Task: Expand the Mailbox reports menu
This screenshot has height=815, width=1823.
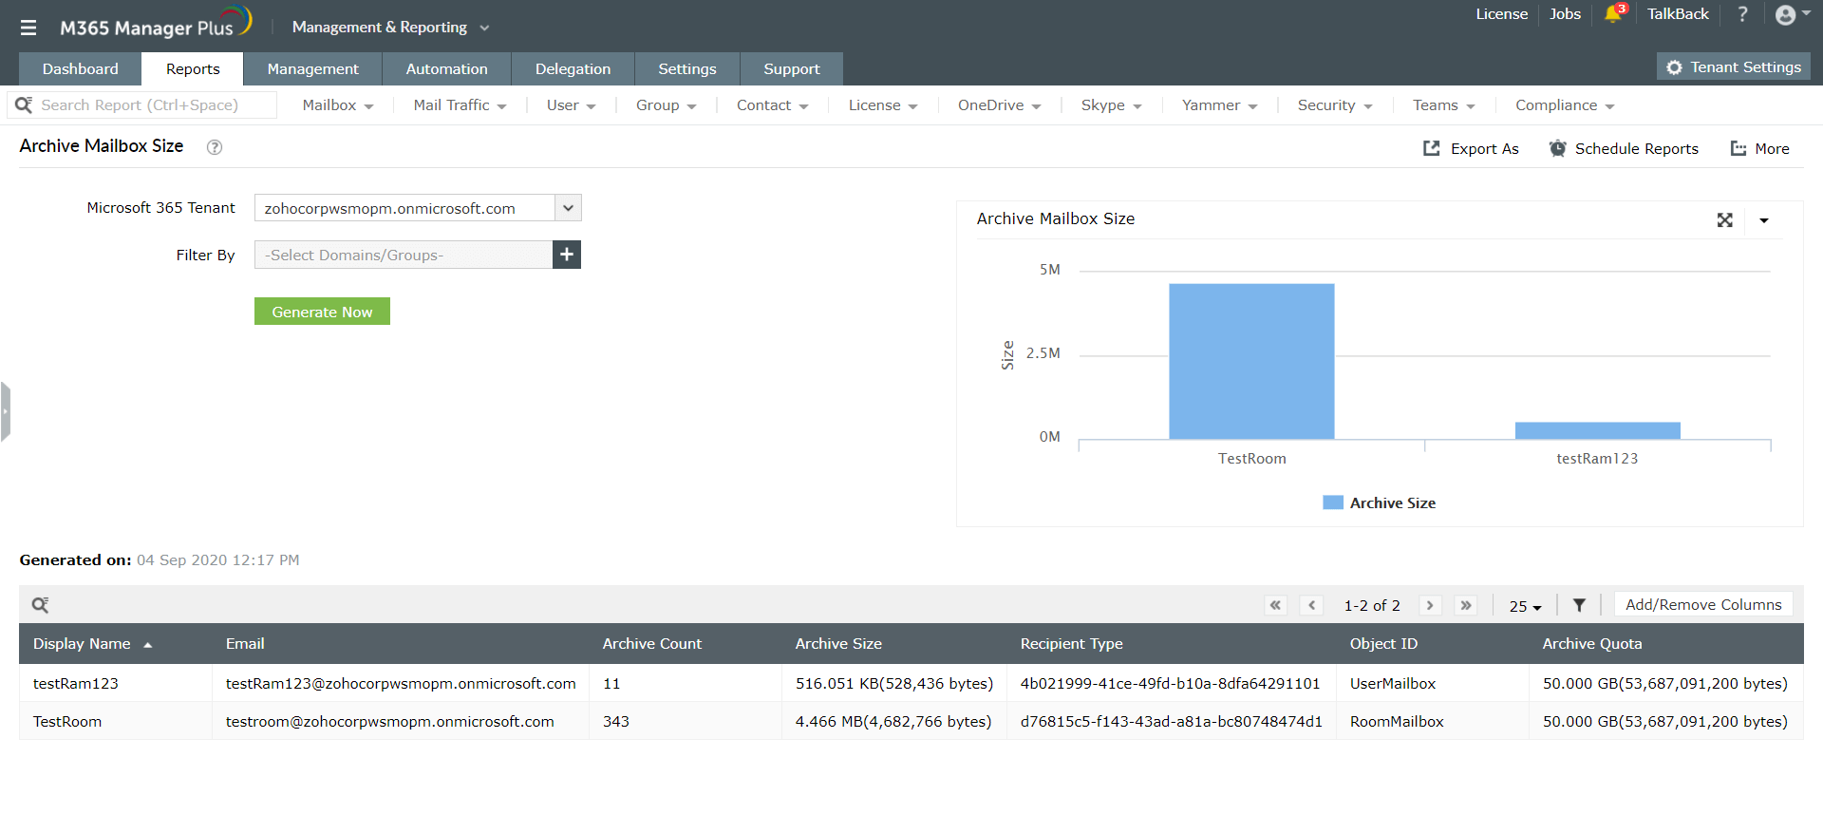Action: click(337, 105)
